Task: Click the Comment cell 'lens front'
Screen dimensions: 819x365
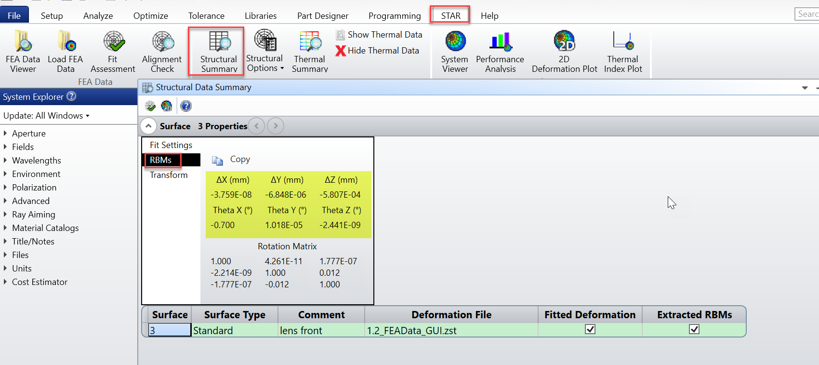Action: point(321,330)
